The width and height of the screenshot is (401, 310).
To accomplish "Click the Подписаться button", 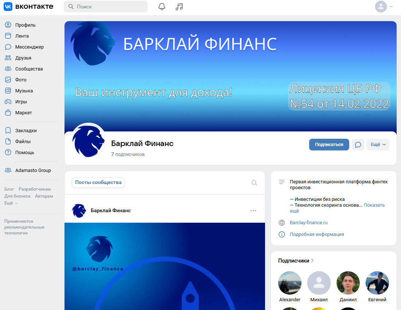I will [329, 145].
